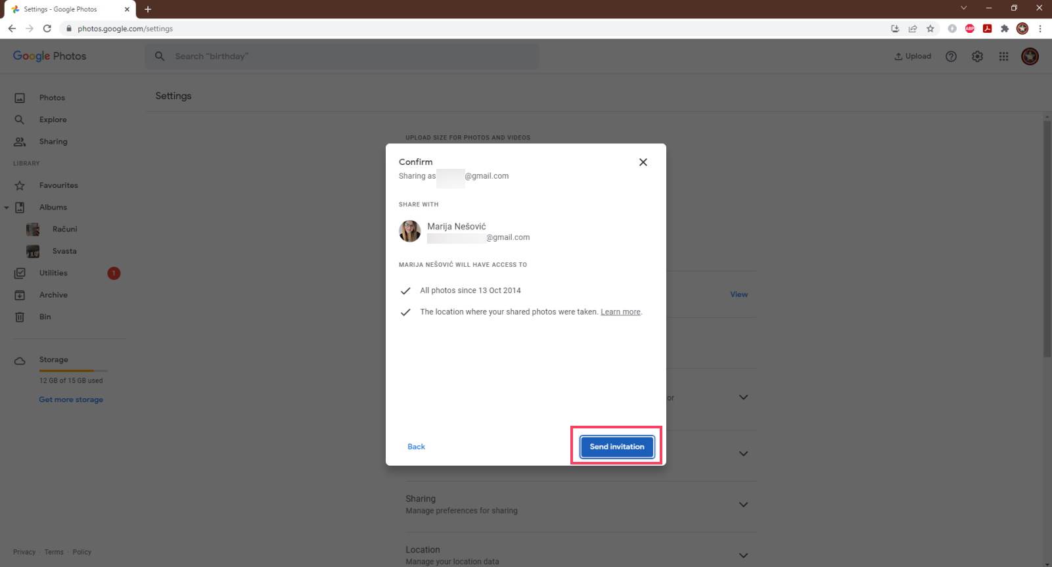Open Archive in the sidebar
The image size is (1052, 567).
[x=53, y=295]
